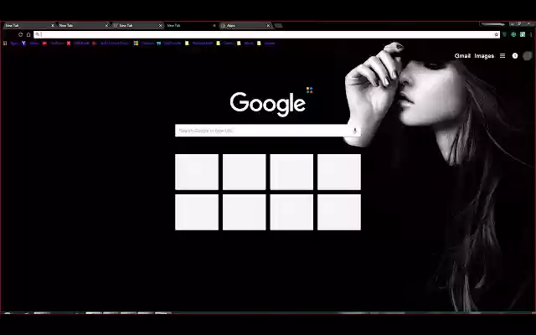Reload the page with the refresh icon
This screenshot has height=335, width=536.
pos(20,34)
